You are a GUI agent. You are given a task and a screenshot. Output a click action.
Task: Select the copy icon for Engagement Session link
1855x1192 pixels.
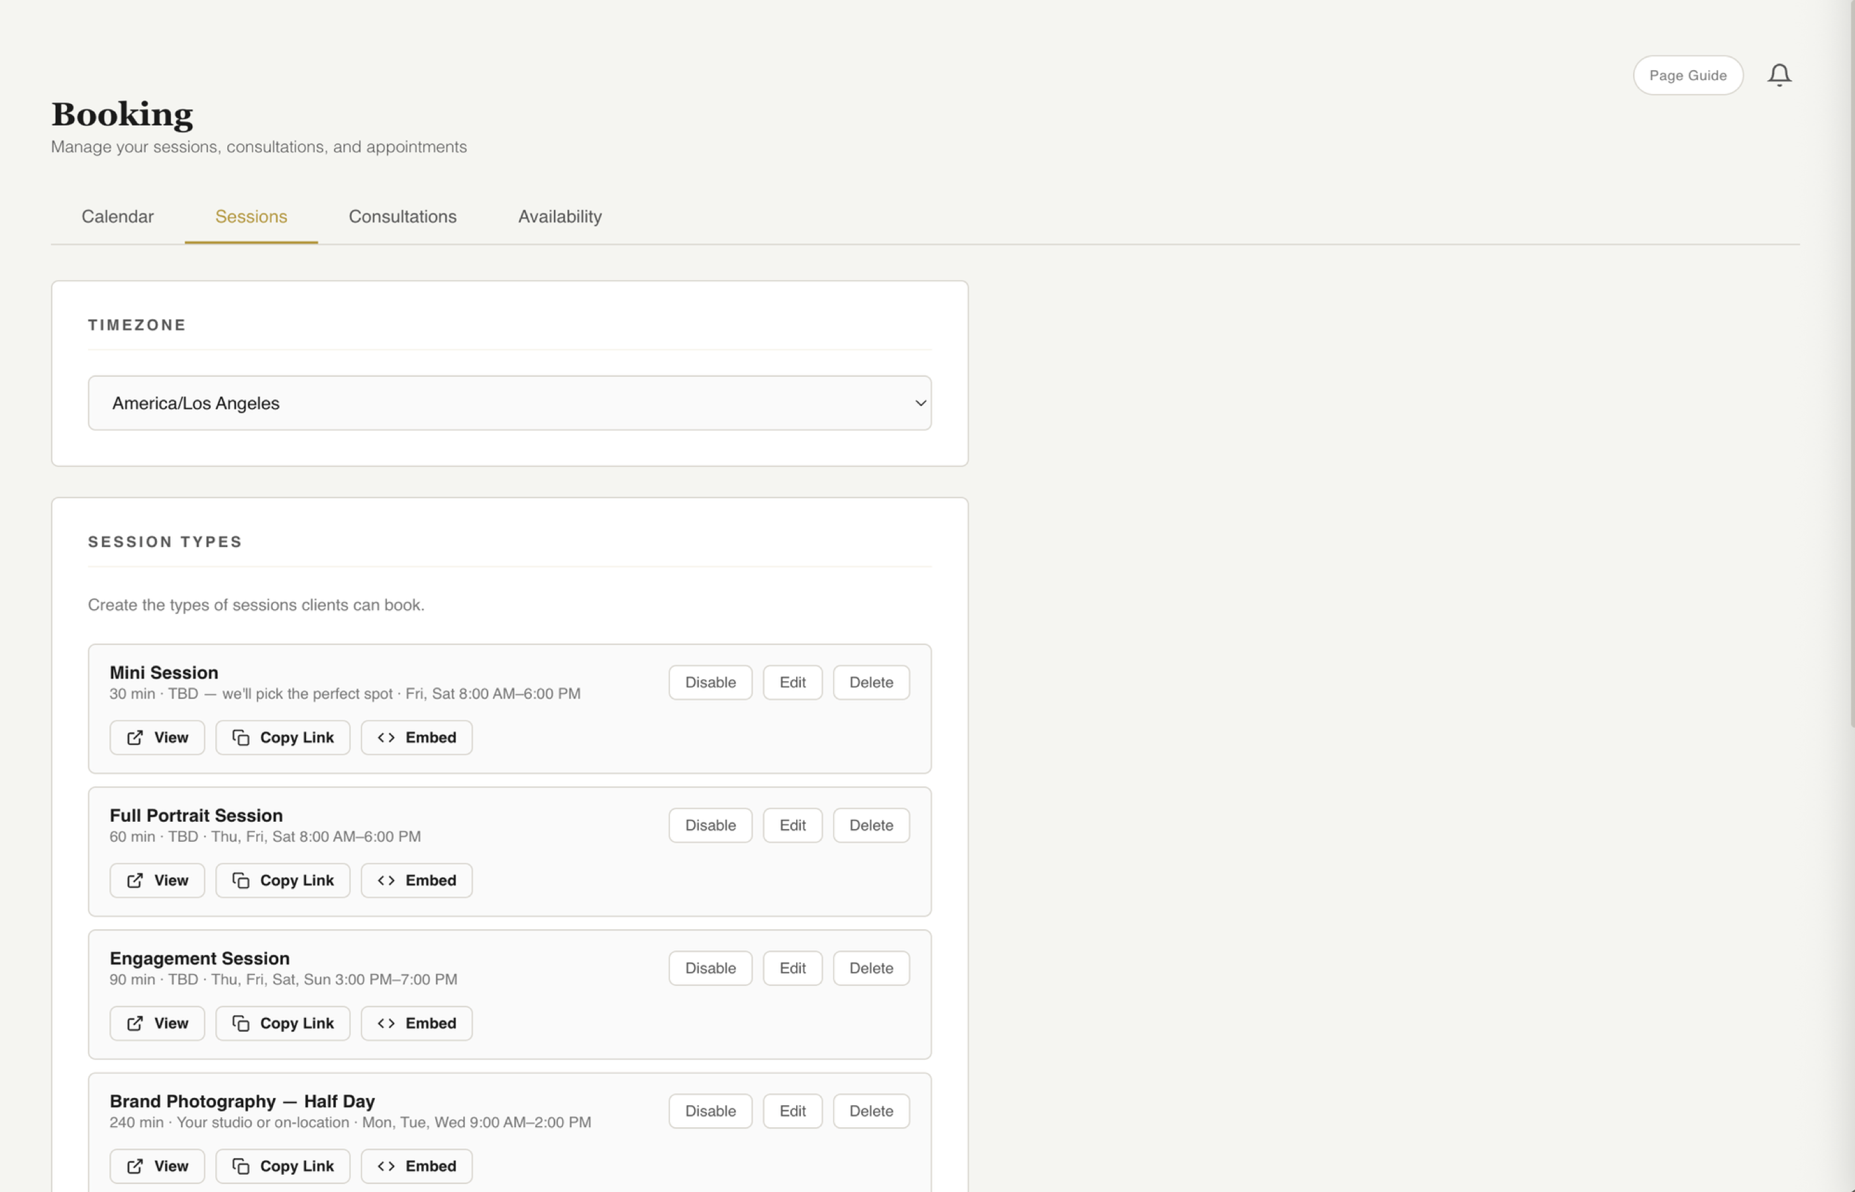240,1022
